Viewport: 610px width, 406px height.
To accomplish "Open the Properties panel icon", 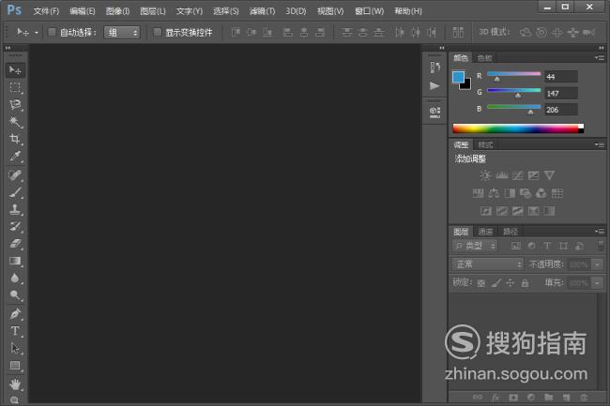I will [435, 113].
